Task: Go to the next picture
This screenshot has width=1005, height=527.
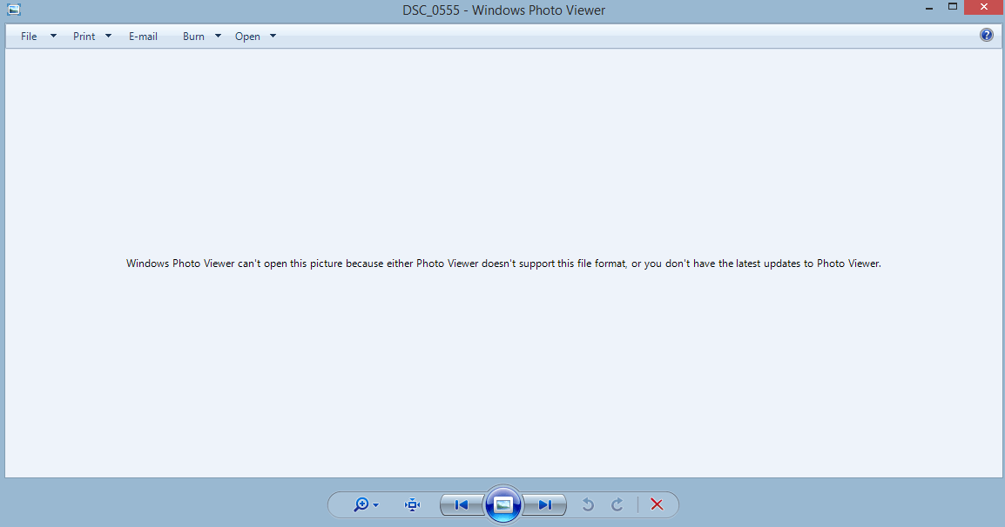Action: click(545, 504)
